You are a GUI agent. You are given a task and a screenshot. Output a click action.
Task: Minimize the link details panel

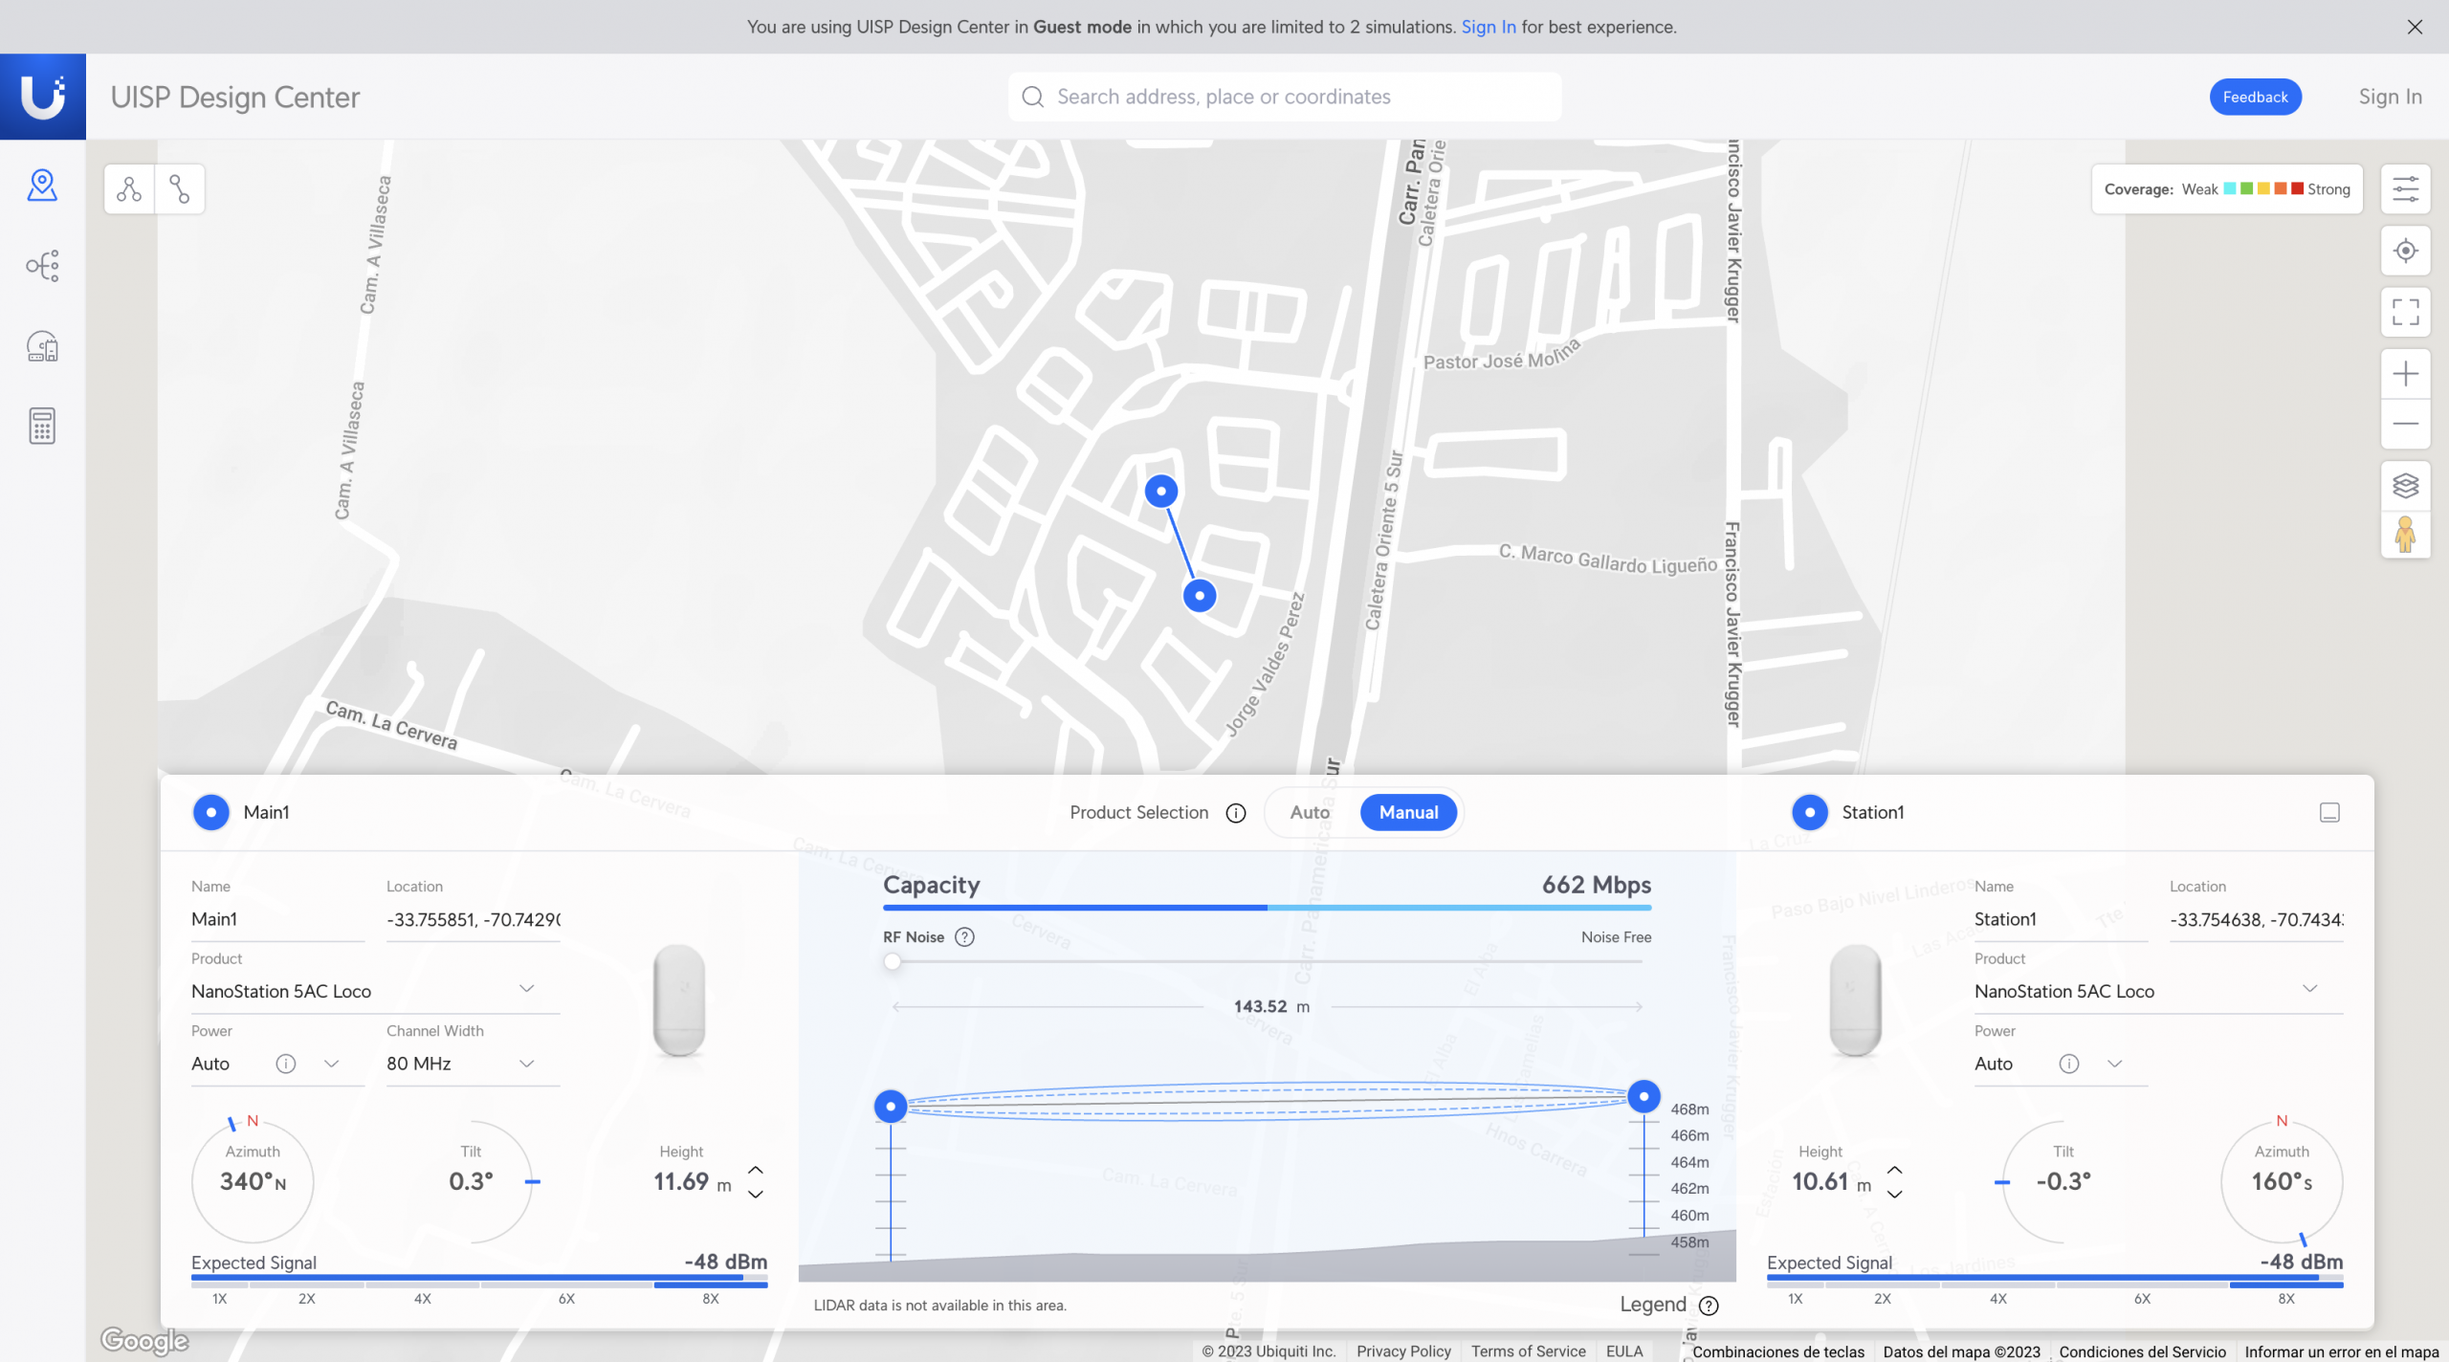[2329, 813]
